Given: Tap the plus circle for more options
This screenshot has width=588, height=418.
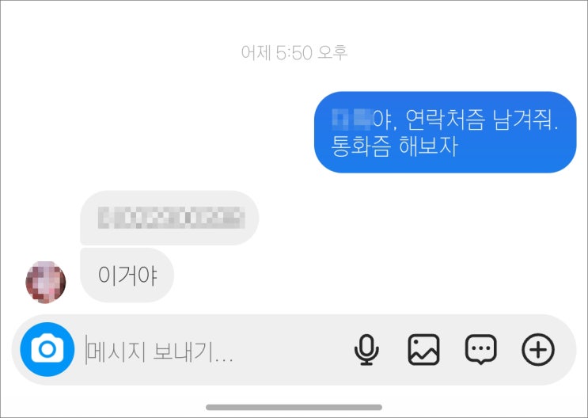Looking at the screenshot, I should 538,350.
